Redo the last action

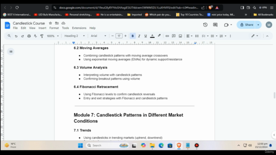(22, 36)
